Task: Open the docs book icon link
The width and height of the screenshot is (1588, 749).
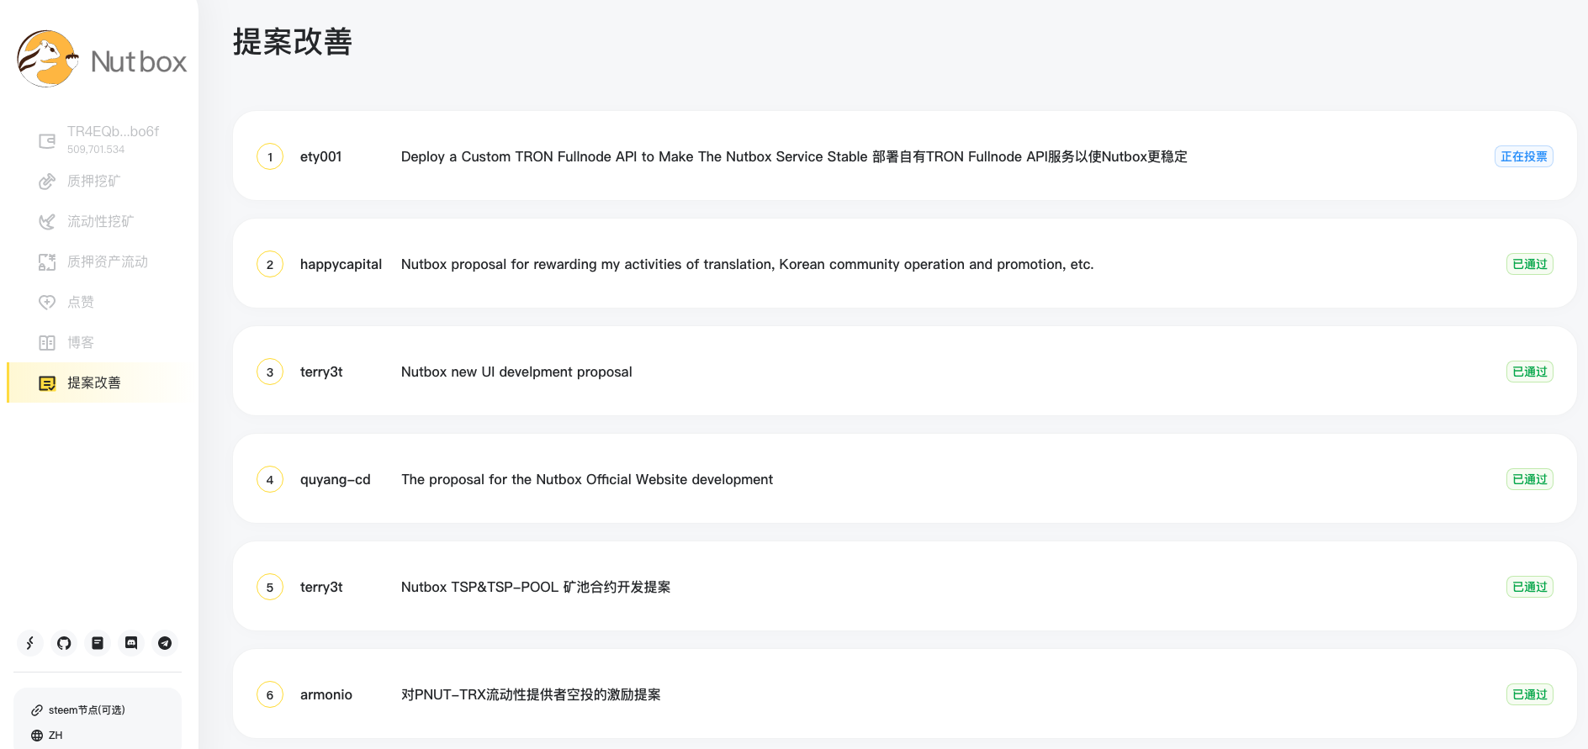Action: click(x=98, y=643)
